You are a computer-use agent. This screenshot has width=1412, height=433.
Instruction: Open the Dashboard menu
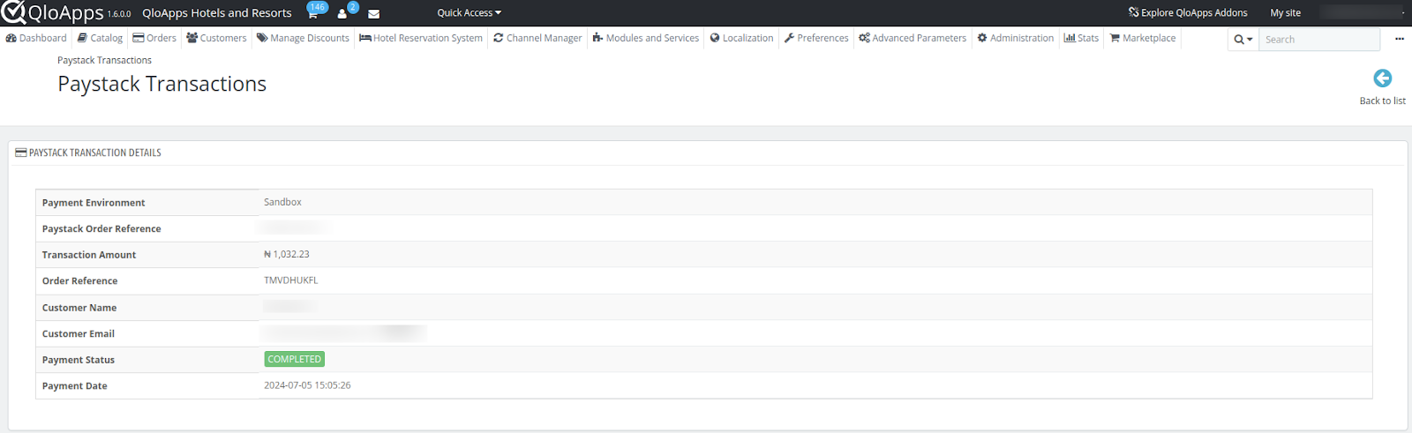[x=36, y=38]
